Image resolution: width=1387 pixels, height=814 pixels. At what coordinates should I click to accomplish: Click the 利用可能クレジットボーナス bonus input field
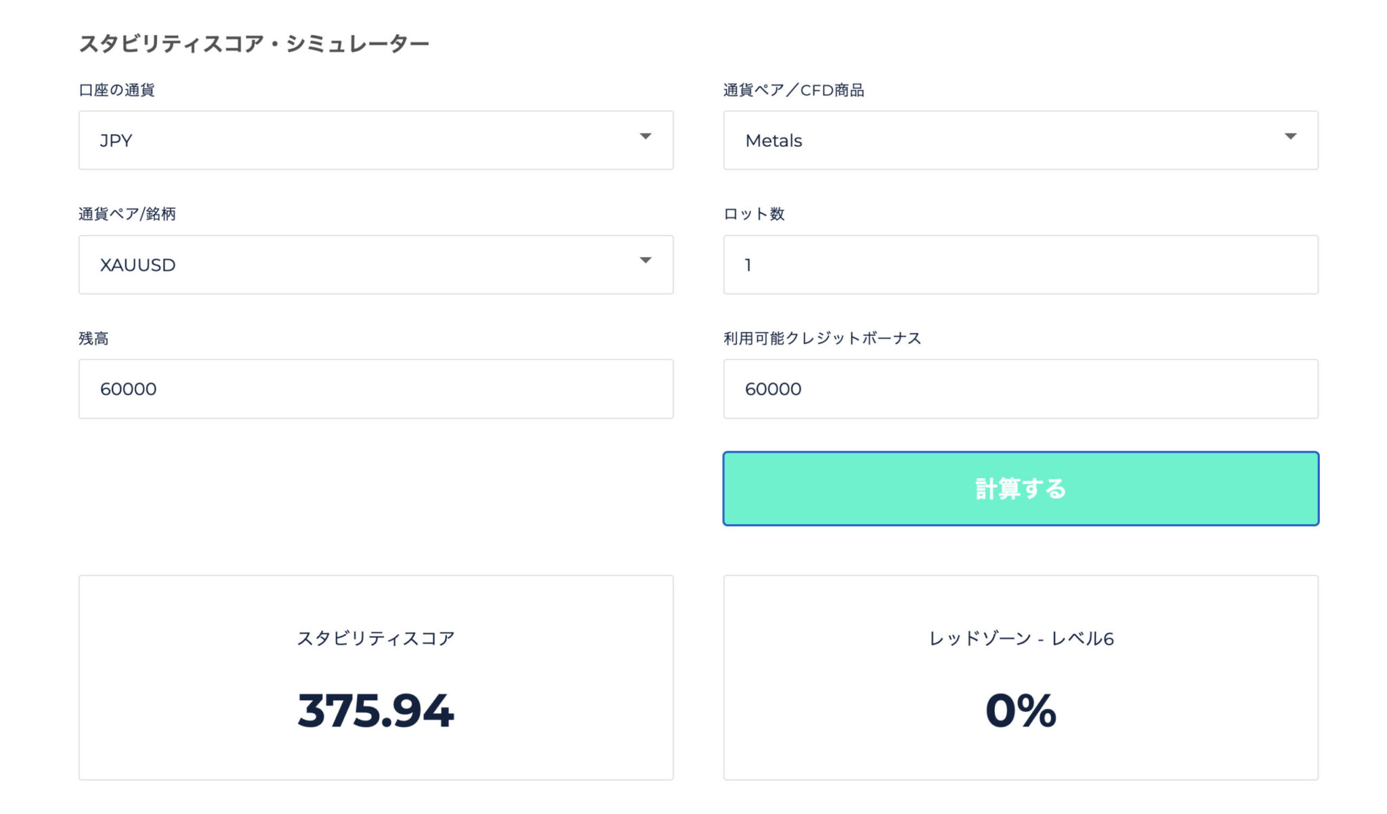point(1021,389)
